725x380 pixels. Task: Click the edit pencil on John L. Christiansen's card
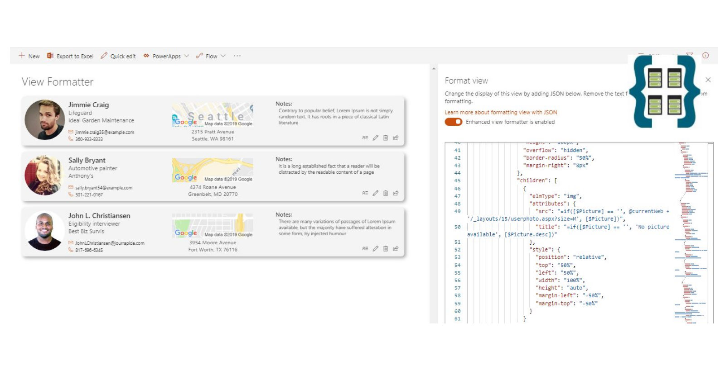pyautogui.click(x=375, y=248)
